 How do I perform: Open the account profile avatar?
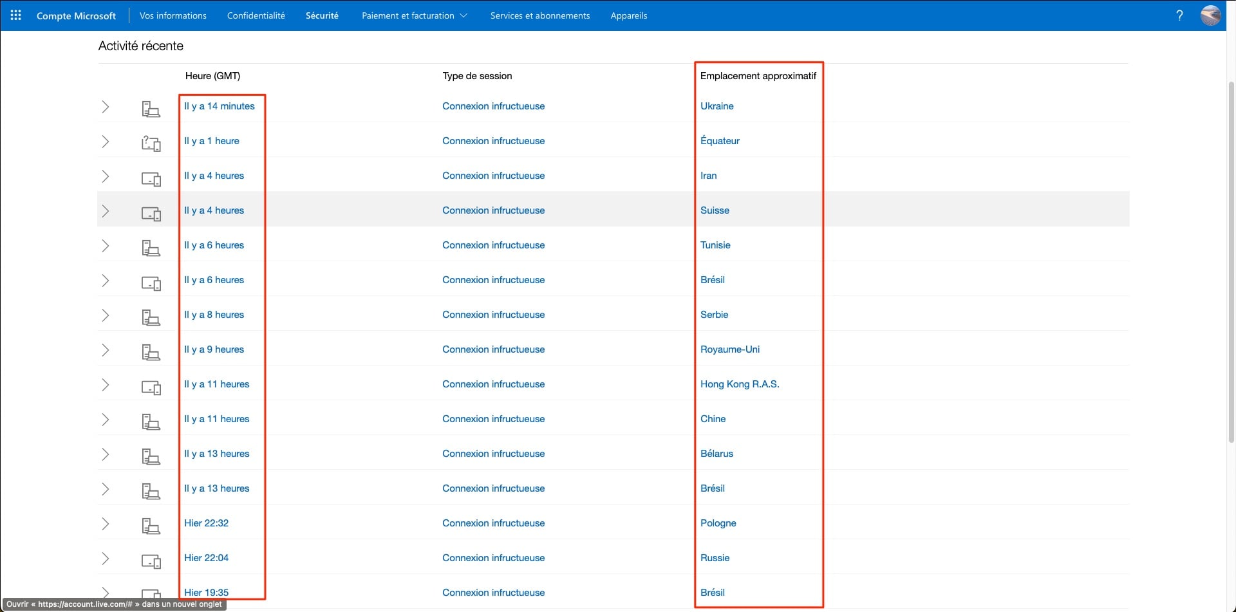point(1210,15)
